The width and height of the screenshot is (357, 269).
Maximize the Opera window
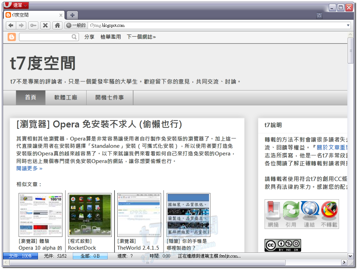(x=340, y=8)
